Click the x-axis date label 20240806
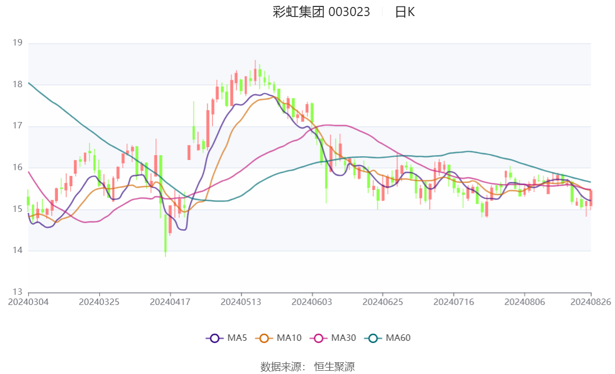This screenshot has width=615, height=374. point(525,302)
